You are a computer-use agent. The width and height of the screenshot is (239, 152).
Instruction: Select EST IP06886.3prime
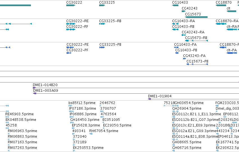pyautogui.click(x=83, y=114)
